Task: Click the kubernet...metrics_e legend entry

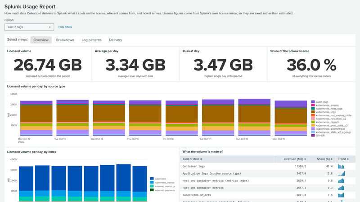Action: click(x=162, y=186)
